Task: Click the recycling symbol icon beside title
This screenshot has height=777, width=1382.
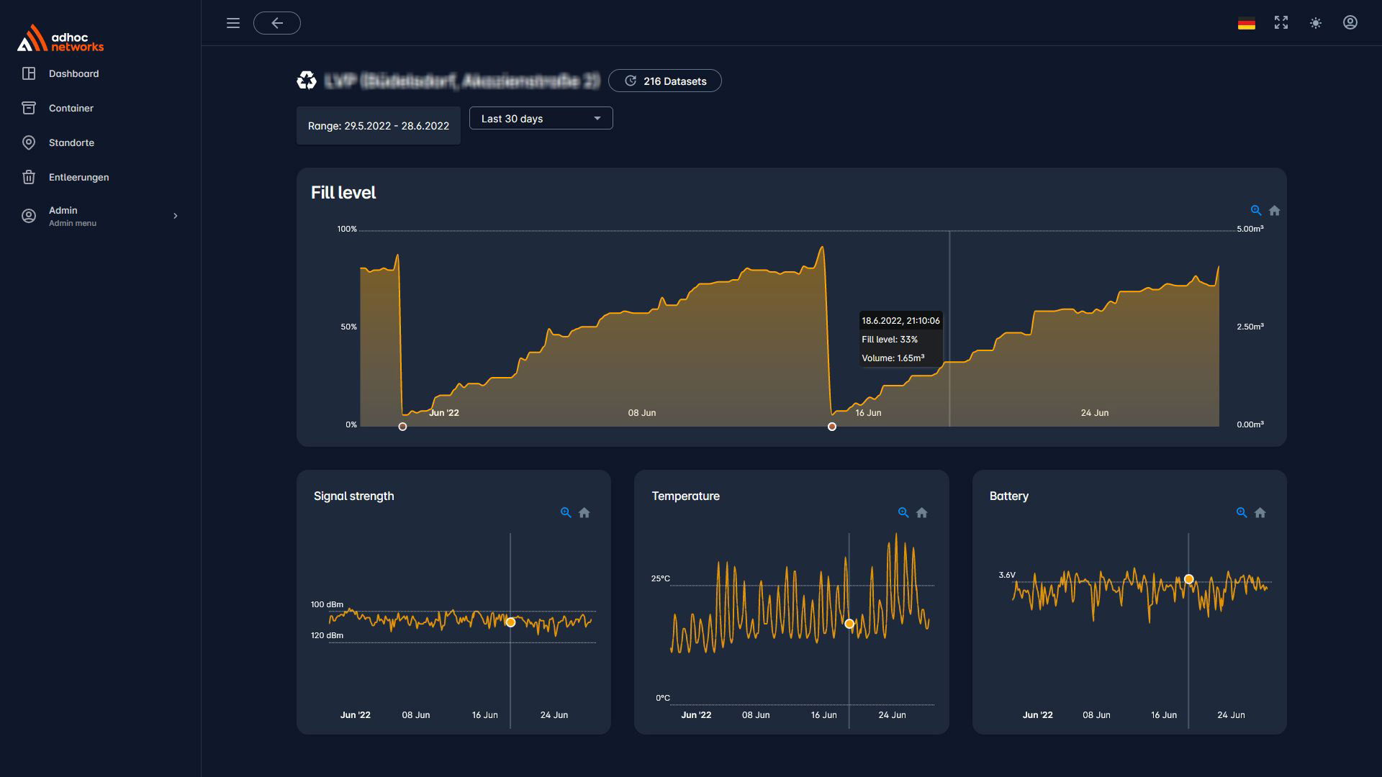Action: (307, 81)
